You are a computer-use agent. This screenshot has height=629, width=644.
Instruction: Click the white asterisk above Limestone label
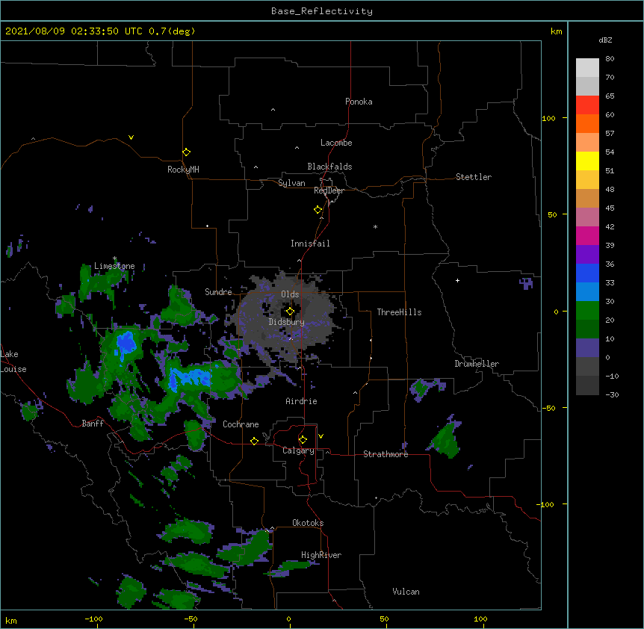(115, 258)
